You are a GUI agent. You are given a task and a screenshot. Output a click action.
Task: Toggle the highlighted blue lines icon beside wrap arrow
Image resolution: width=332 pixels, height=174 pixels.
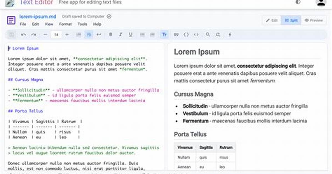tap(89, 35)
